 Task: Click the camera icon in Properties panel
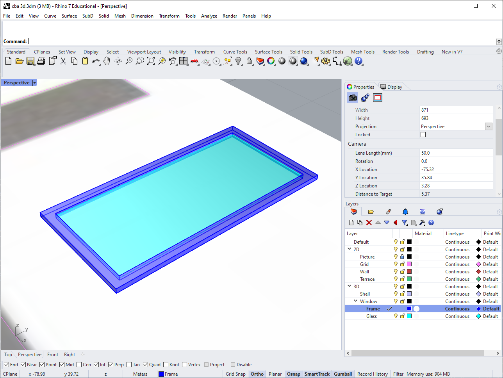(353, 98)
